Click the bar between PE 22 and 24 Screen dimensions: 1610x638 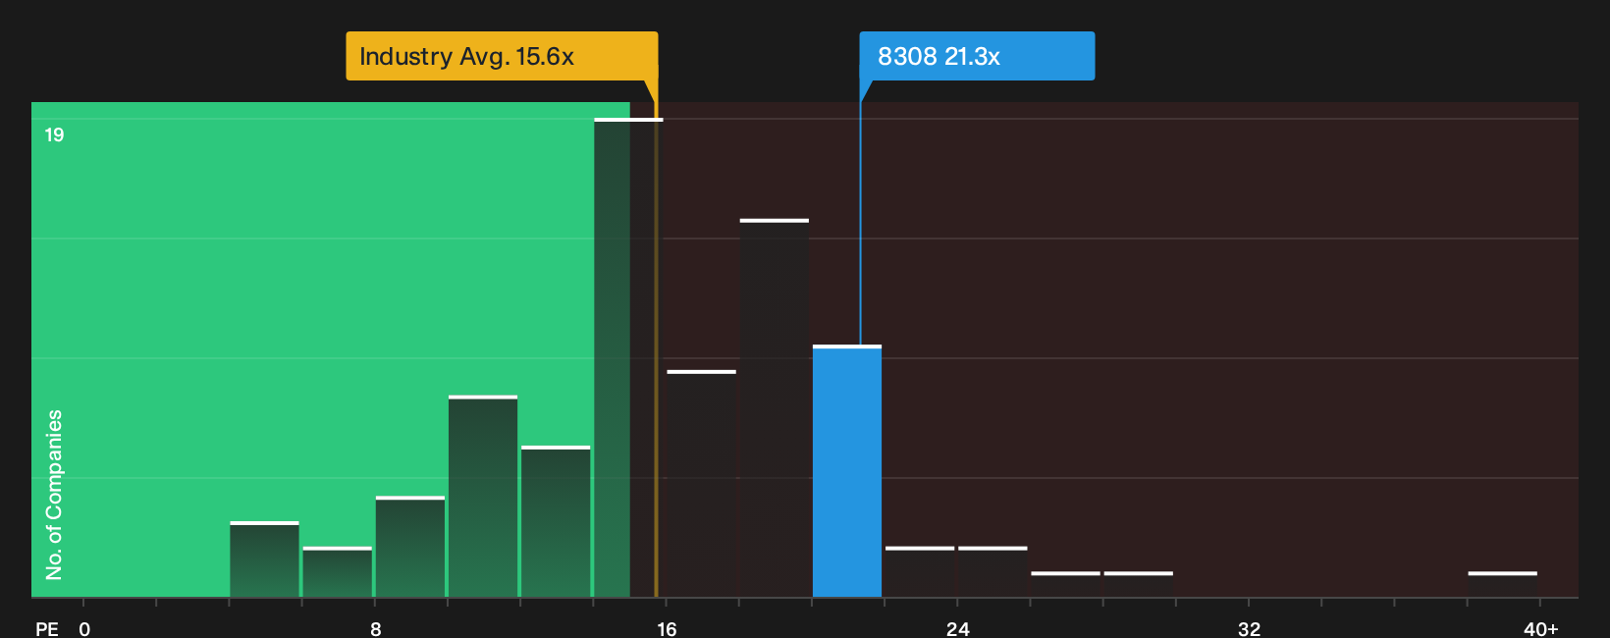coord(920,571)
